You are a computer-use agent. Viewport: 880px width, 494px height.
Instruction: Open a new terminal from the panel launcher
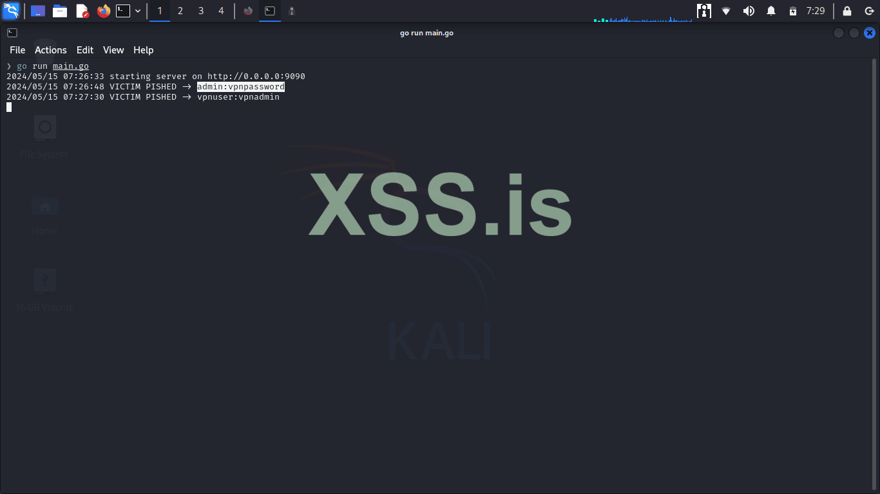123,11
